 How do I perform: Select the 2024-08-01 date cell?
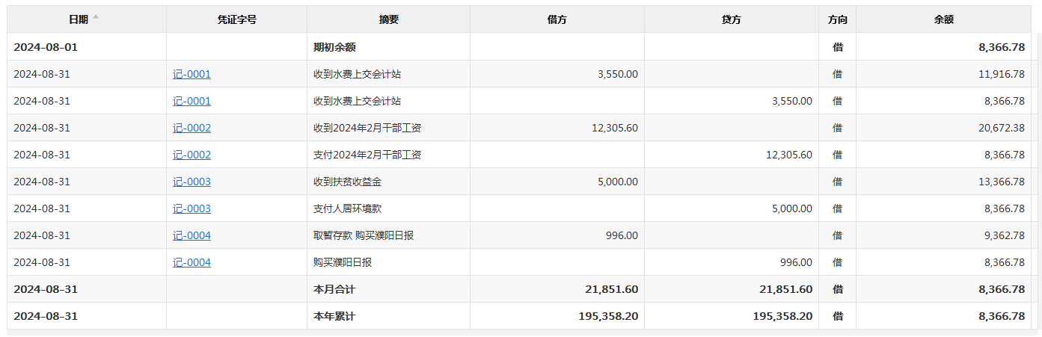46,47
